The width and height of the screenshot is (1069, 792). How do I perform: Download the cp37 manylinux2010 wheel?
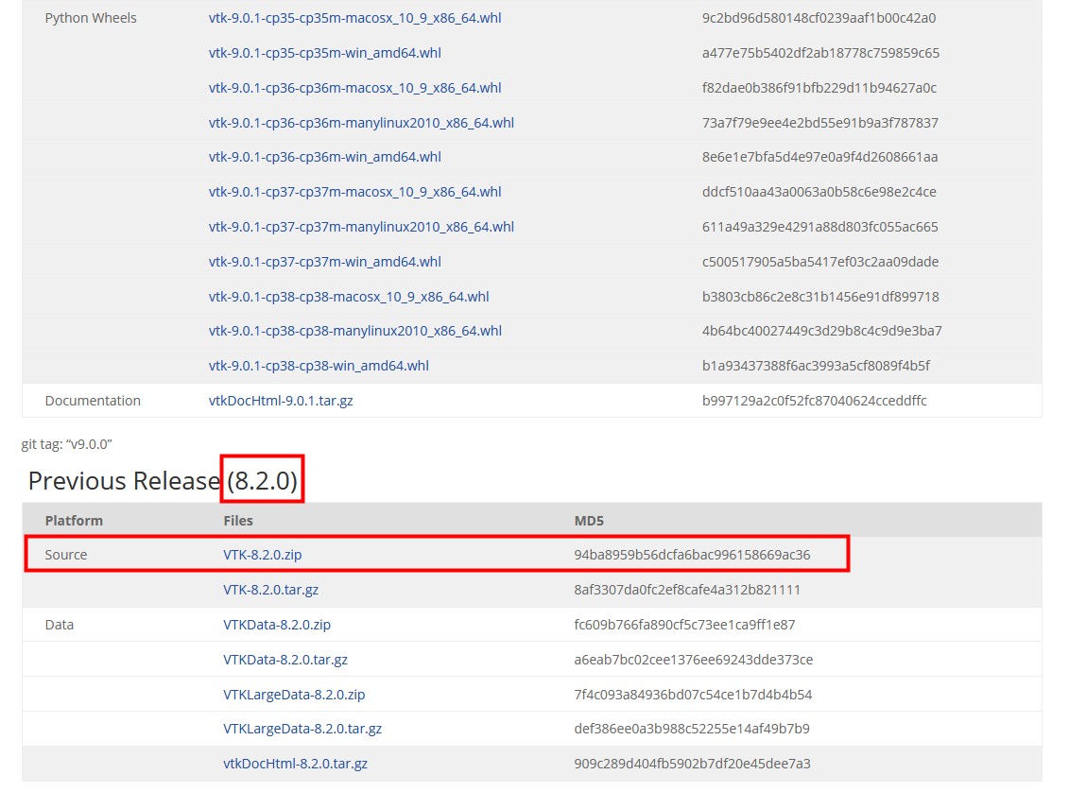pyautogui.click(x=361, y=227)
